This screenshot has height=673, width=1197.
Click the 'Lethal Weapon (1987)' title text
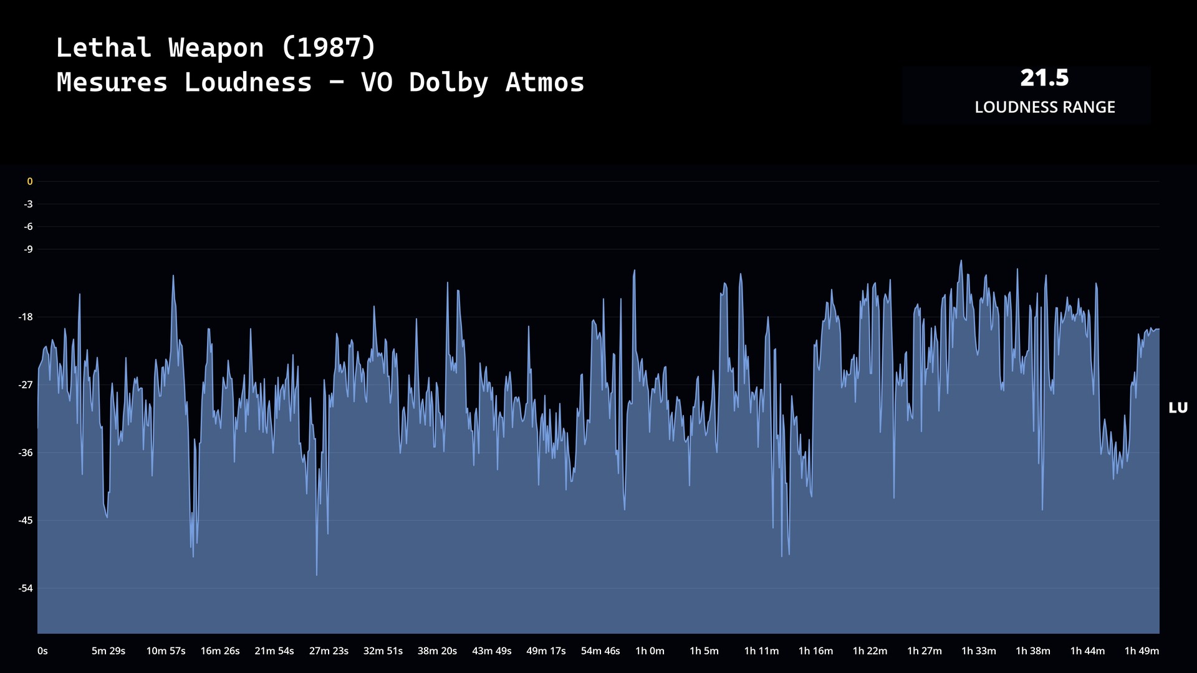click(216, 48)
